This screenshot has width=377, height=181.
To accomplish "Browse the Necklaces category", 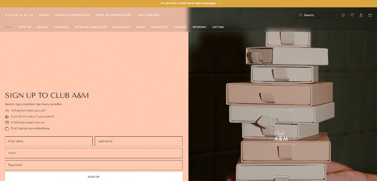I will [x=121, y=27].
